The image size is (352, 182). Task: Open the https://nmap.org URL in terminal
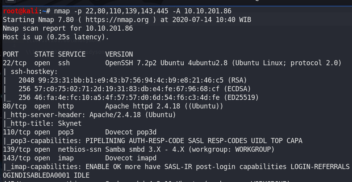tap(117, 20)
